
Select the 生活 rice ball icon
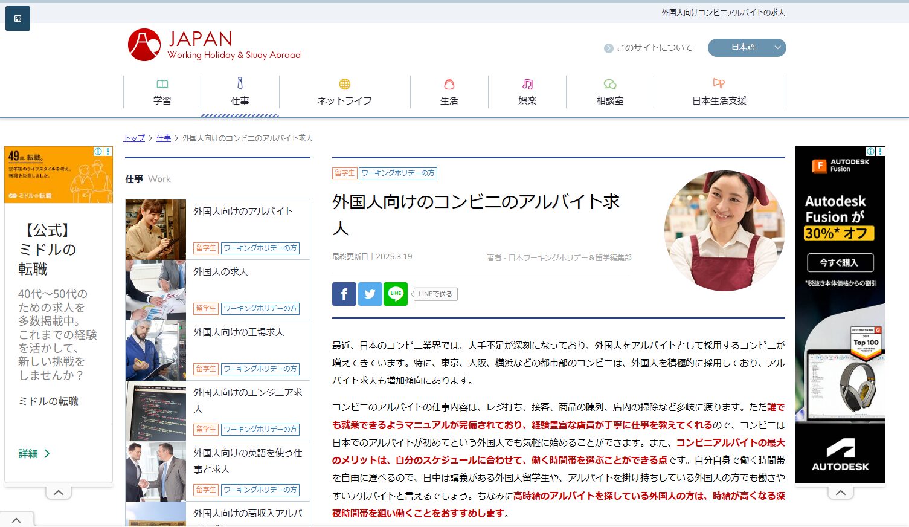[449, 84]
